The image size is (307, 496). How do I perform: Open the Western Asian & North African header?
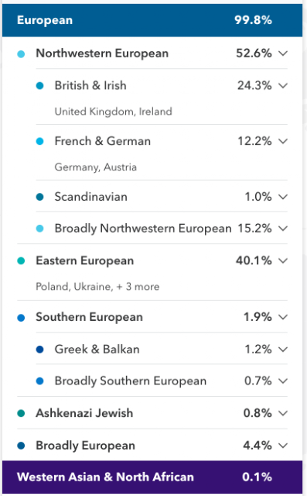pyautogui.click(x=152, y=477)
